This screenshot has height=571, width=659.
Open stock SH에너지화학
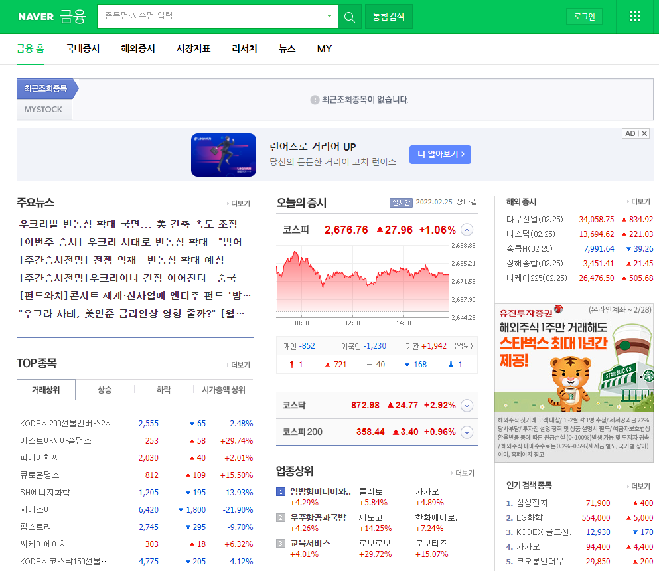point(45,493)
